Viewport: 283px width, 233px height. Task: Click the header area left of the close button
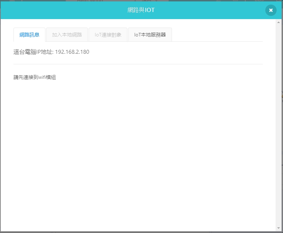(x=245, y=10)
